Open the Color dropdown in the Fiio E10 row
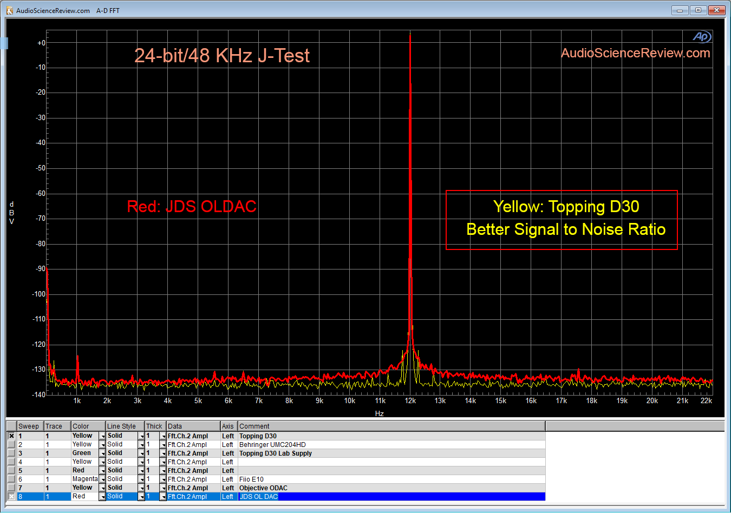Image resolution: width=731 pixels, height=513 pixels. [102, 479]
